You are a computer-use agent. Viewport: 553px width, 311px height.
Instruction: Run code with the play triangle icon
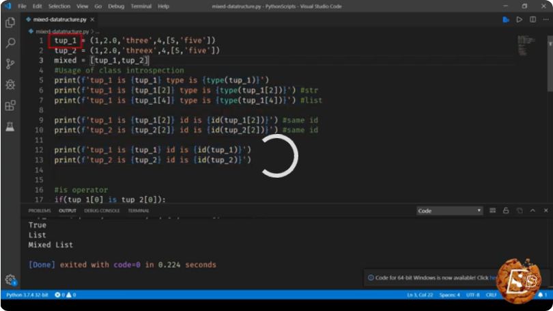(x=519, y=20)
